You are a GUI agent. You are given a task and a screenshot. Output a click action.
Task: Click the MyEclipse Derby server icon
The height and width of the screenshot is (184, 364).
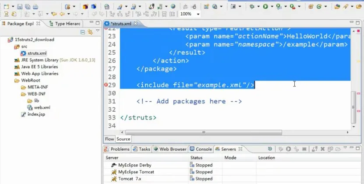pyautogui.click(x=114, y=165)
